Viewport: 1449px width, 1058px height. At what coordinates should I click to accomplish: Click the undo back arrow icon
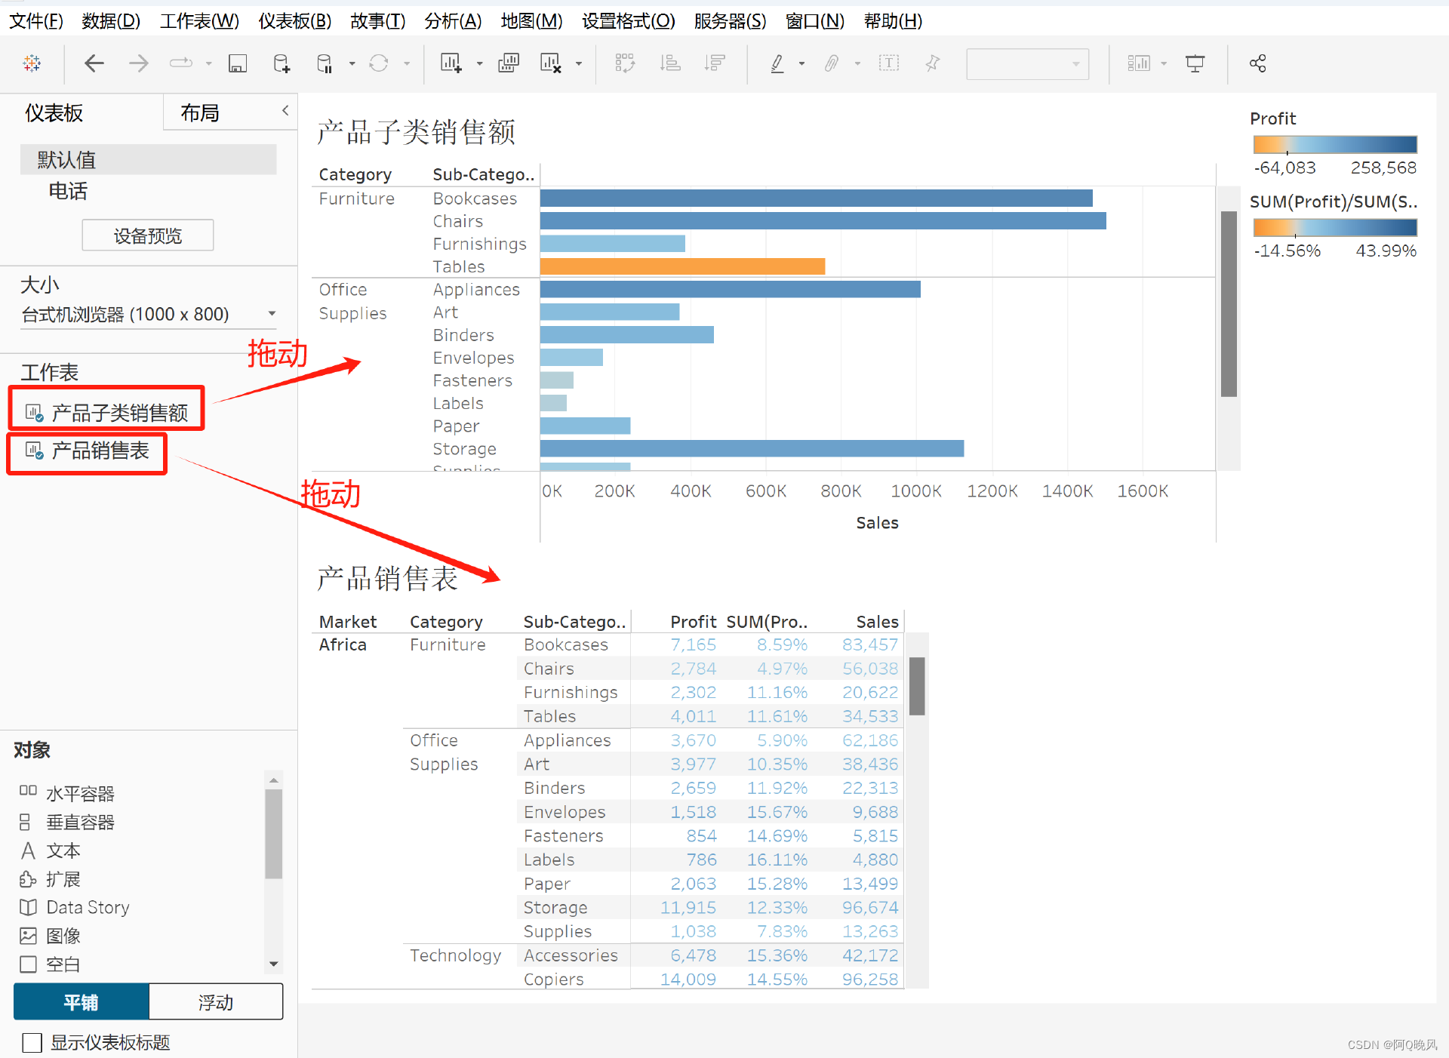point(94,63)
